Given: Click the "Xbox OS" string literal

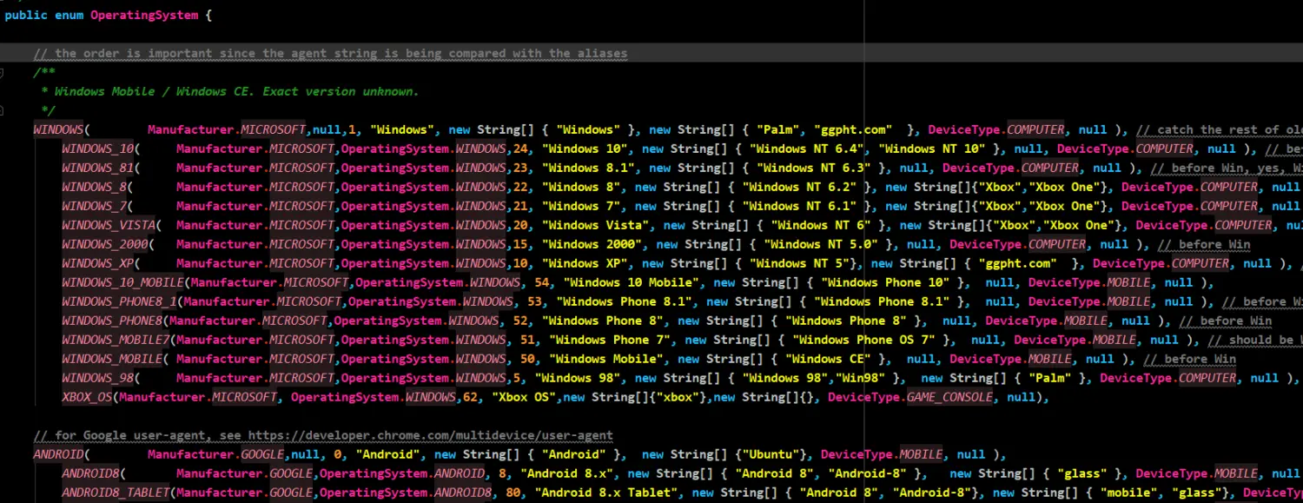Looking at the screenshot, I should pos(525,397).
